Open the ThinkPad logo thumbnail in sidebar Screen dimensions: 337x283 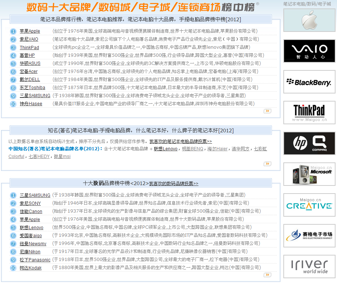pyautogui.click(x=309, y=113)
